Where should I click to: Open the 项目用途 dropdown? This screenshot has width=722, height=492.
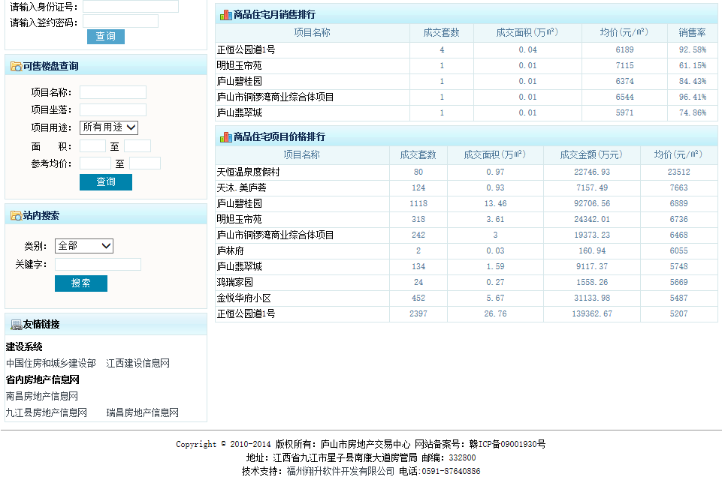point(109,127)
